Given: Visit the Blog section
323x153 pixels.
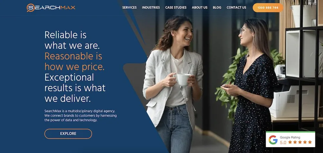Looking at the screenshot, I should tap(217, 7).
